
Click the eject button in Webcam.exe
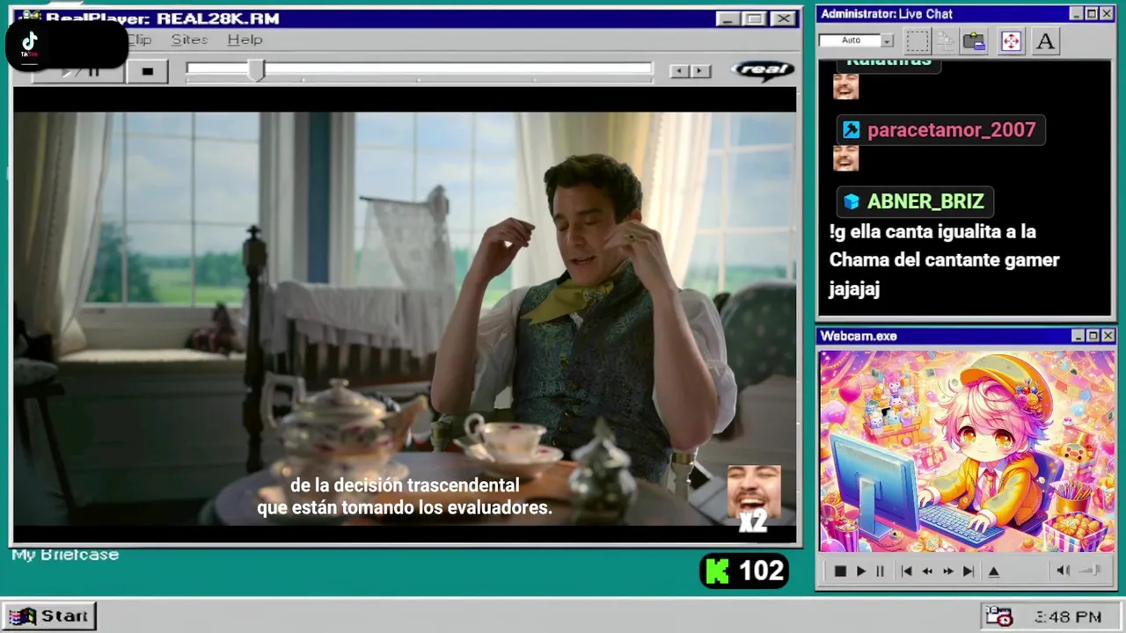tap(994, 571)
